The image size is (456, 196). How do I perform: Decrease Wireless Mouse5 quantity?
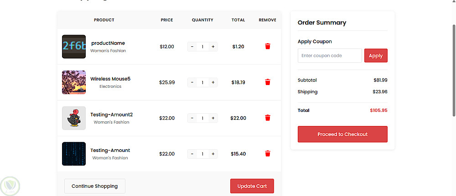pyautogui.click(x=192, y=82)
